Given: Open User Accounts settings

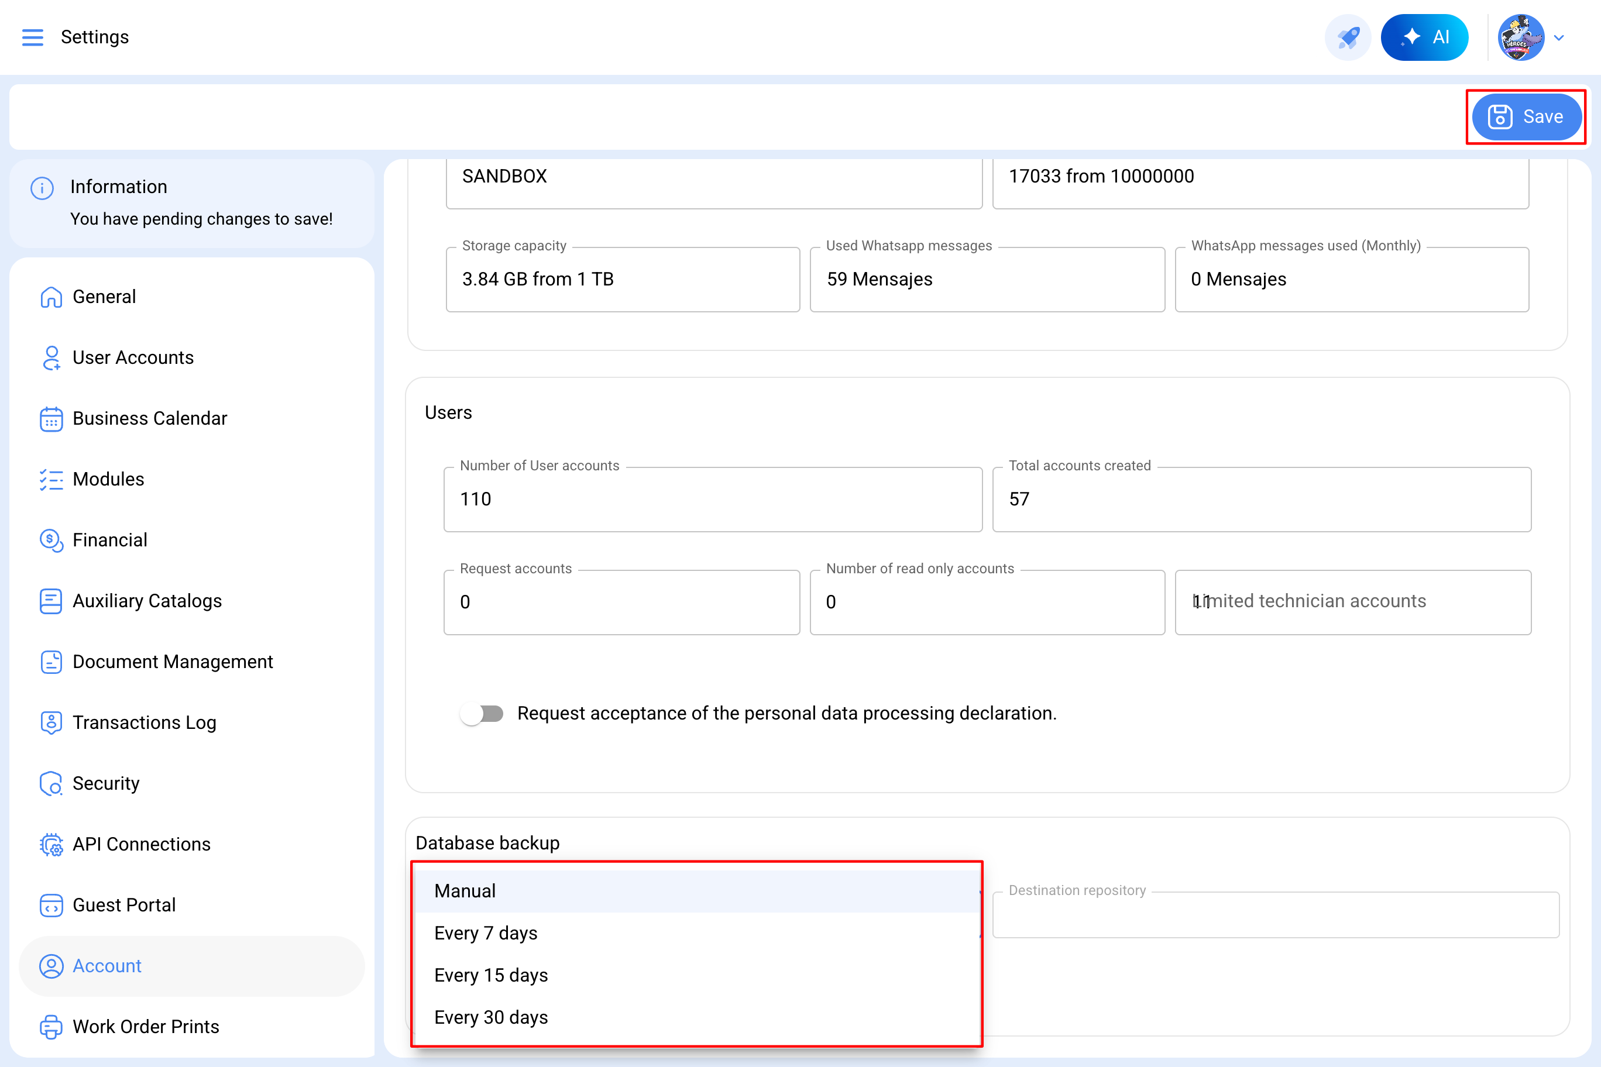Looking at the screenshot, I should click(x=133, y=357).
